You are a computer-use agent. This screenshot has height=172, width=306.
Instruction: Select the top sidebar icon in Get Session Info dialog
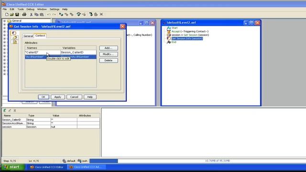pos(14,33)
